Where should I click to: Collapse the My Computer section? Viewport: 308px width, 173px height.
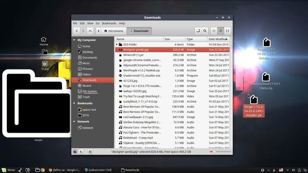click(74, 40)
